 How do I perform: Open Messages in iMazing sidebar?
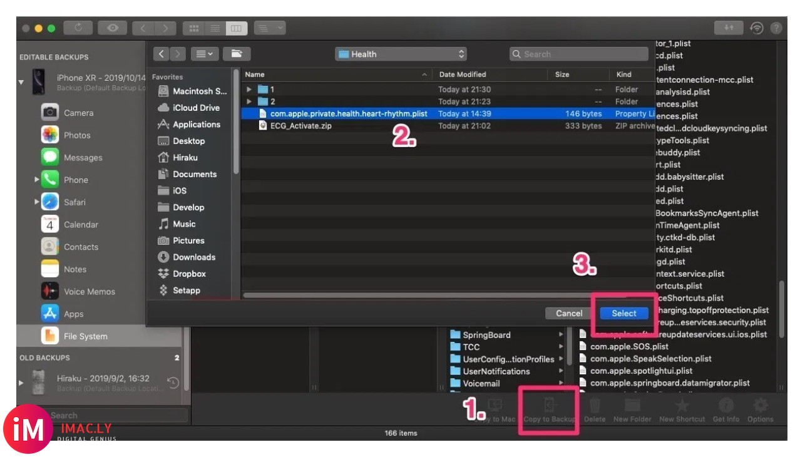click(x=83, y=158)
